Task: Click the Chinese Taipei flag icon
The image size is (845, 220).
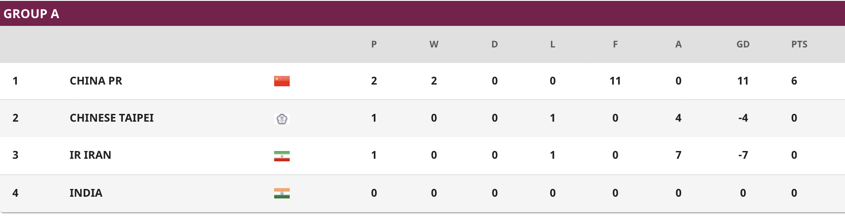Action: coord(282,119)
